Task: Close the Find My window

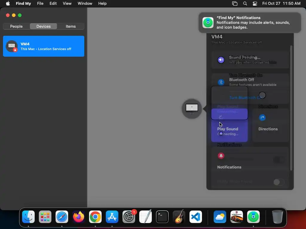Action: click(x=8, y=15)
